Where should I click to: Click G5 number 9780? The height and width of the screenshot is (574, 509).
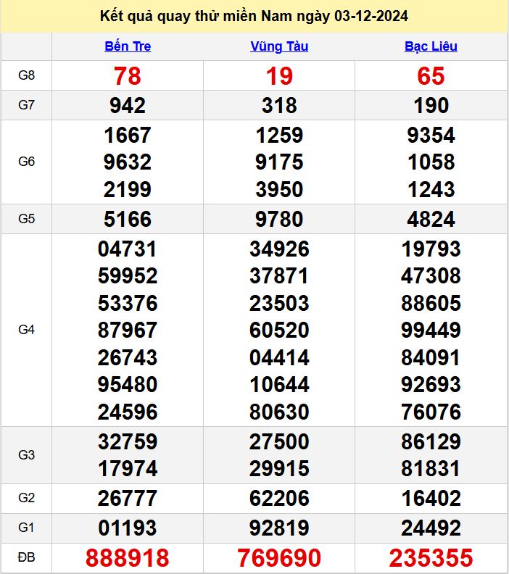click(x=279, y=220)
